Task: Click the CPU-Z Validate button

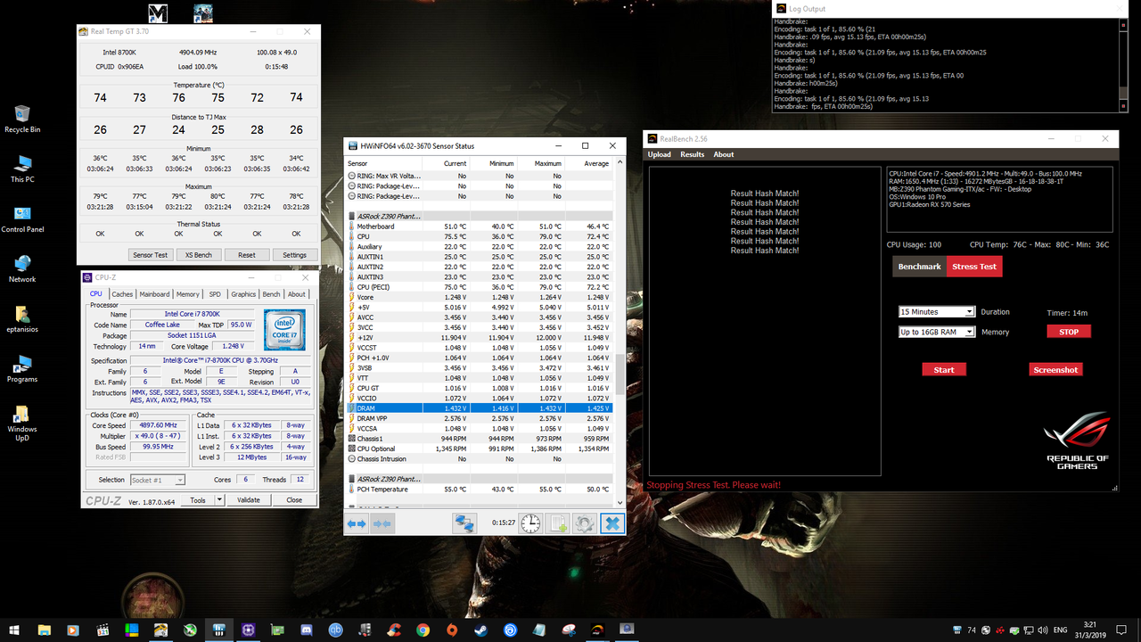Action: (249, 499)
